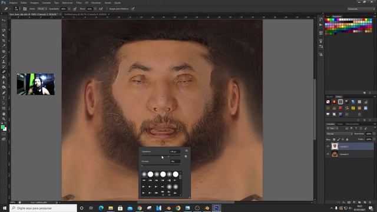Image resolution: width=377 pixels, height=212 pixels.
Task: Open the layer opacity dropdown arrow
Action: click(373, 134)
